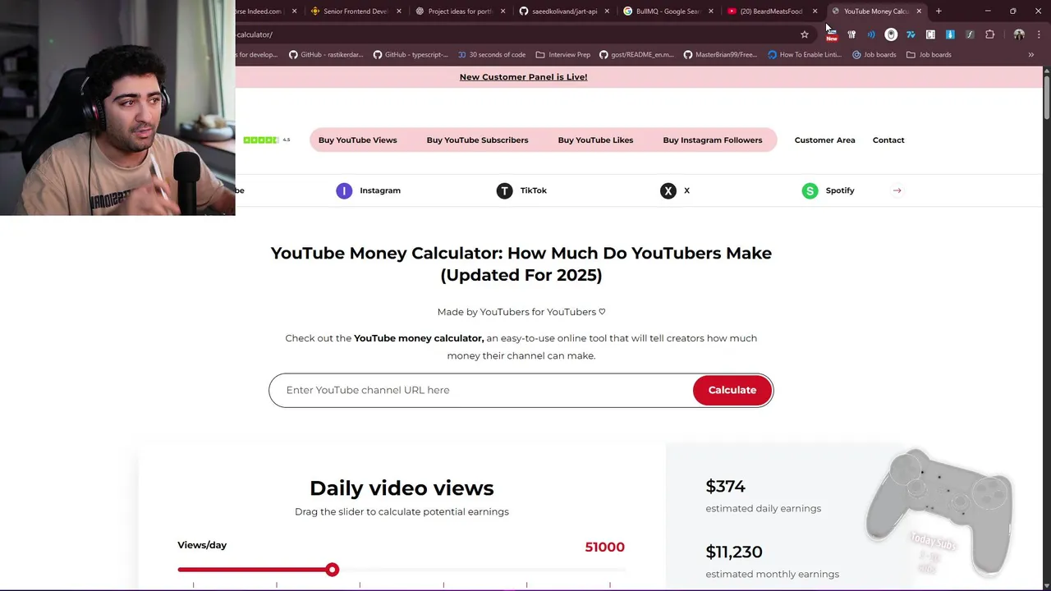Screen dimensions: 1051x591
Task: Bookmark this page with the star icon
Action: [x=805, y=34]
